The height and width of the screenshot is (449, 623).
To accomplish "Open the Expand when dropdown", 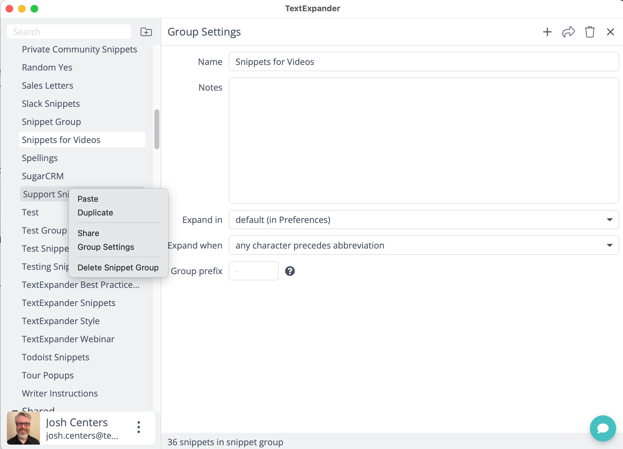I will (x=423, y=245).
